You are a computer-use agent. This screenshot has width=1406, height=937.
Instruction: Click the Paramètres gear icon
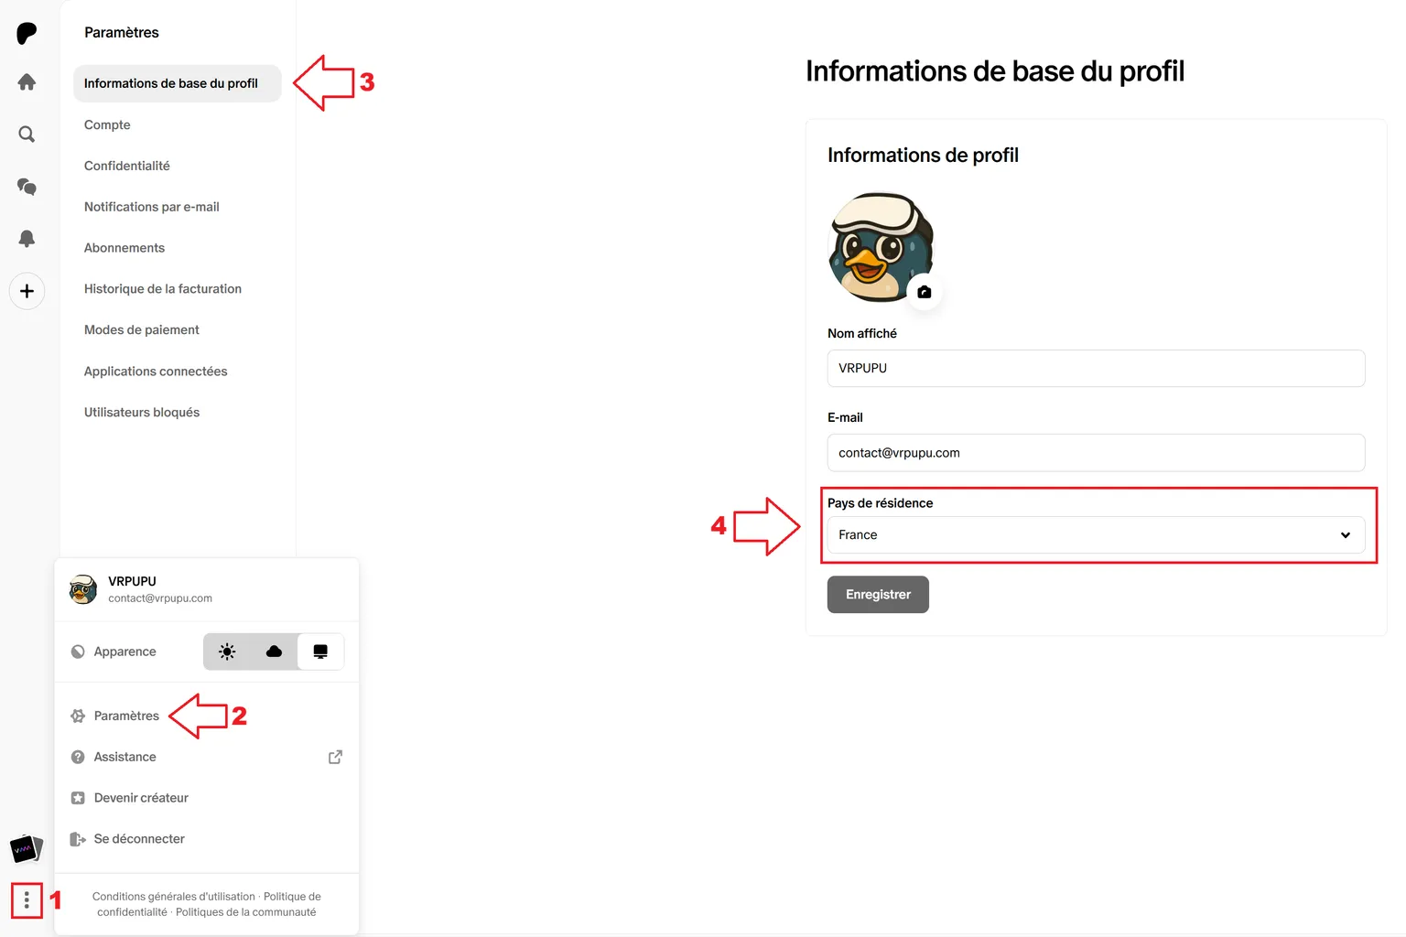pos(78,716)
